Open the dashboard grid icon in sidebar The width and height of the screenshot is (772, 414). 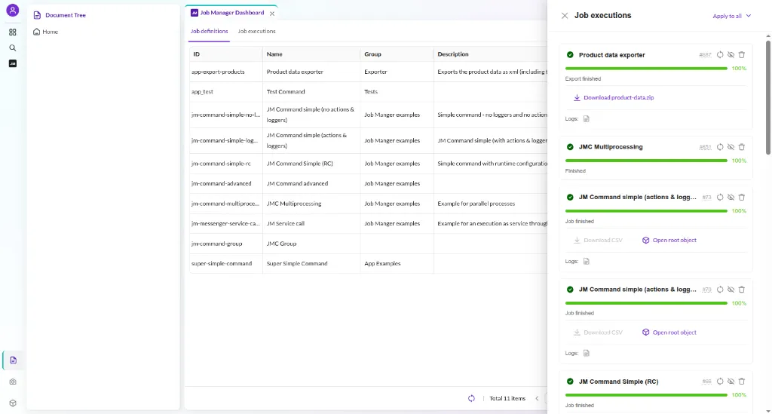[13, 32]
